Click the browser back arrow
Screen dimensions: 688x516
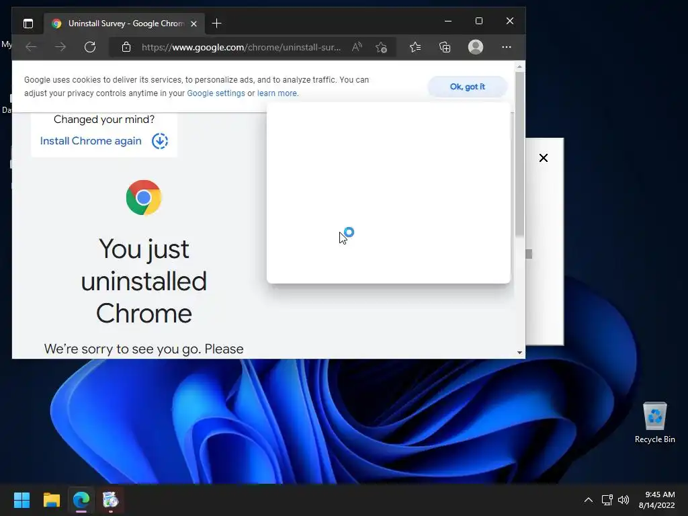(x=31, y=47)
